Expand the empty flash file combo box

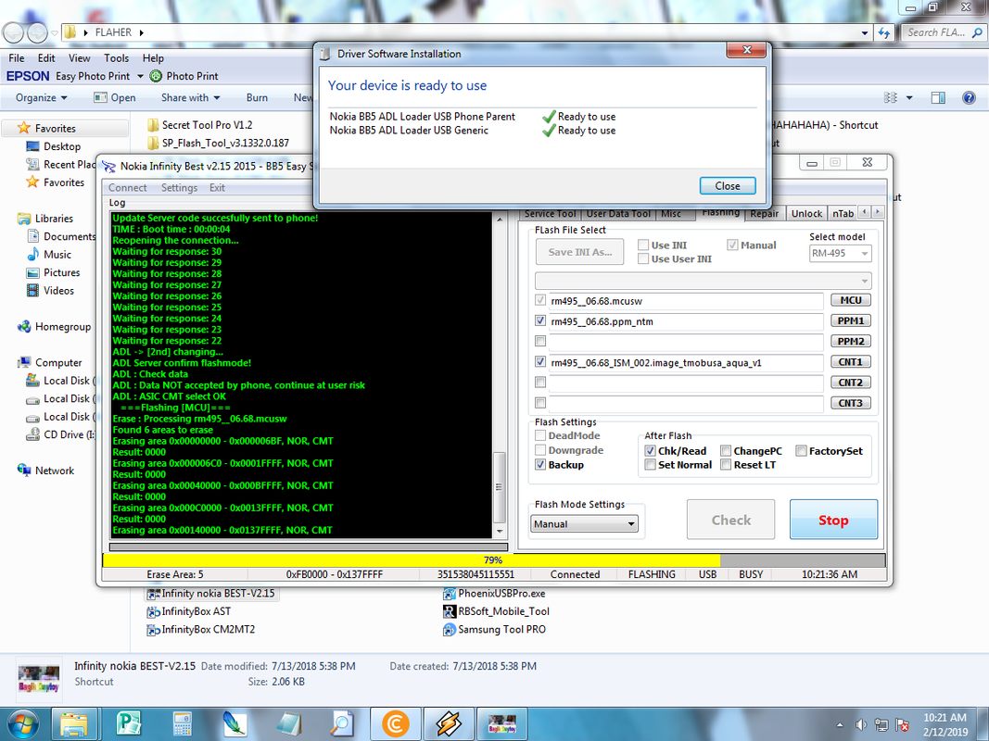(704, 281)
